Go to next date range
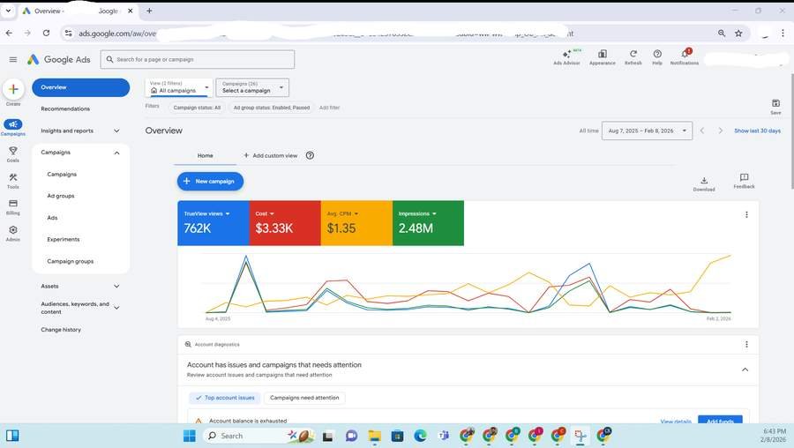The image size is (794, 448). [720, 131]
